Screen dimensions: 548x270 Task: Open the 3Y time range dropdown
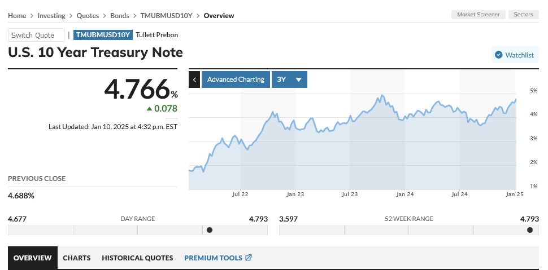(x=289, y=79)
